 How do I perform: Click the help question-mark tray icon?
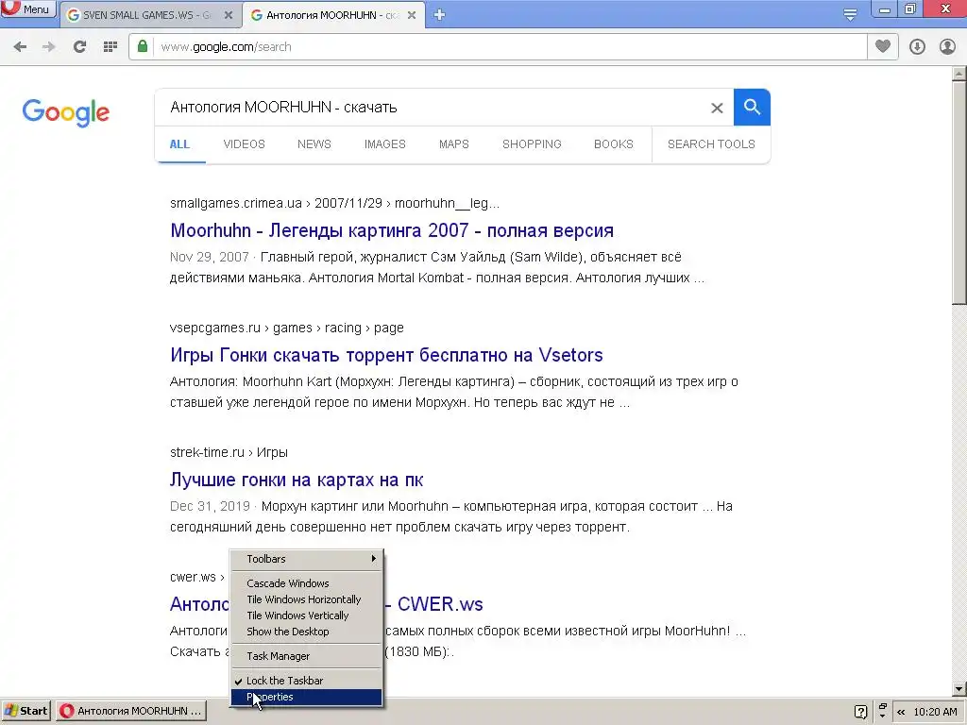click(x=861, y=712)
